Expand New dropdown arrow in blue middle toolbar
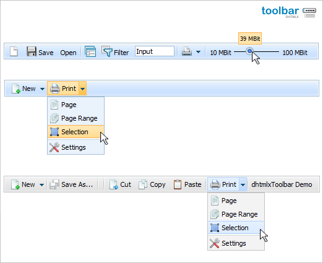 click(x=42, y=89)
